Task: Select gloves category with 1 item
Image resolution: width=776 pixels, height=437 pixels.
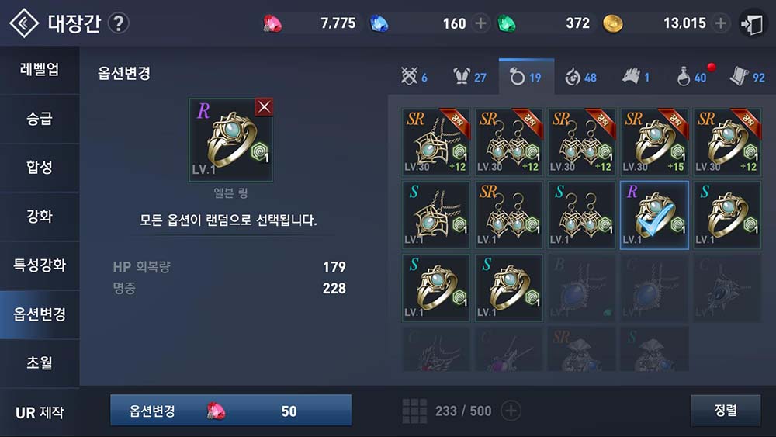Action: (x=636, y=77)
